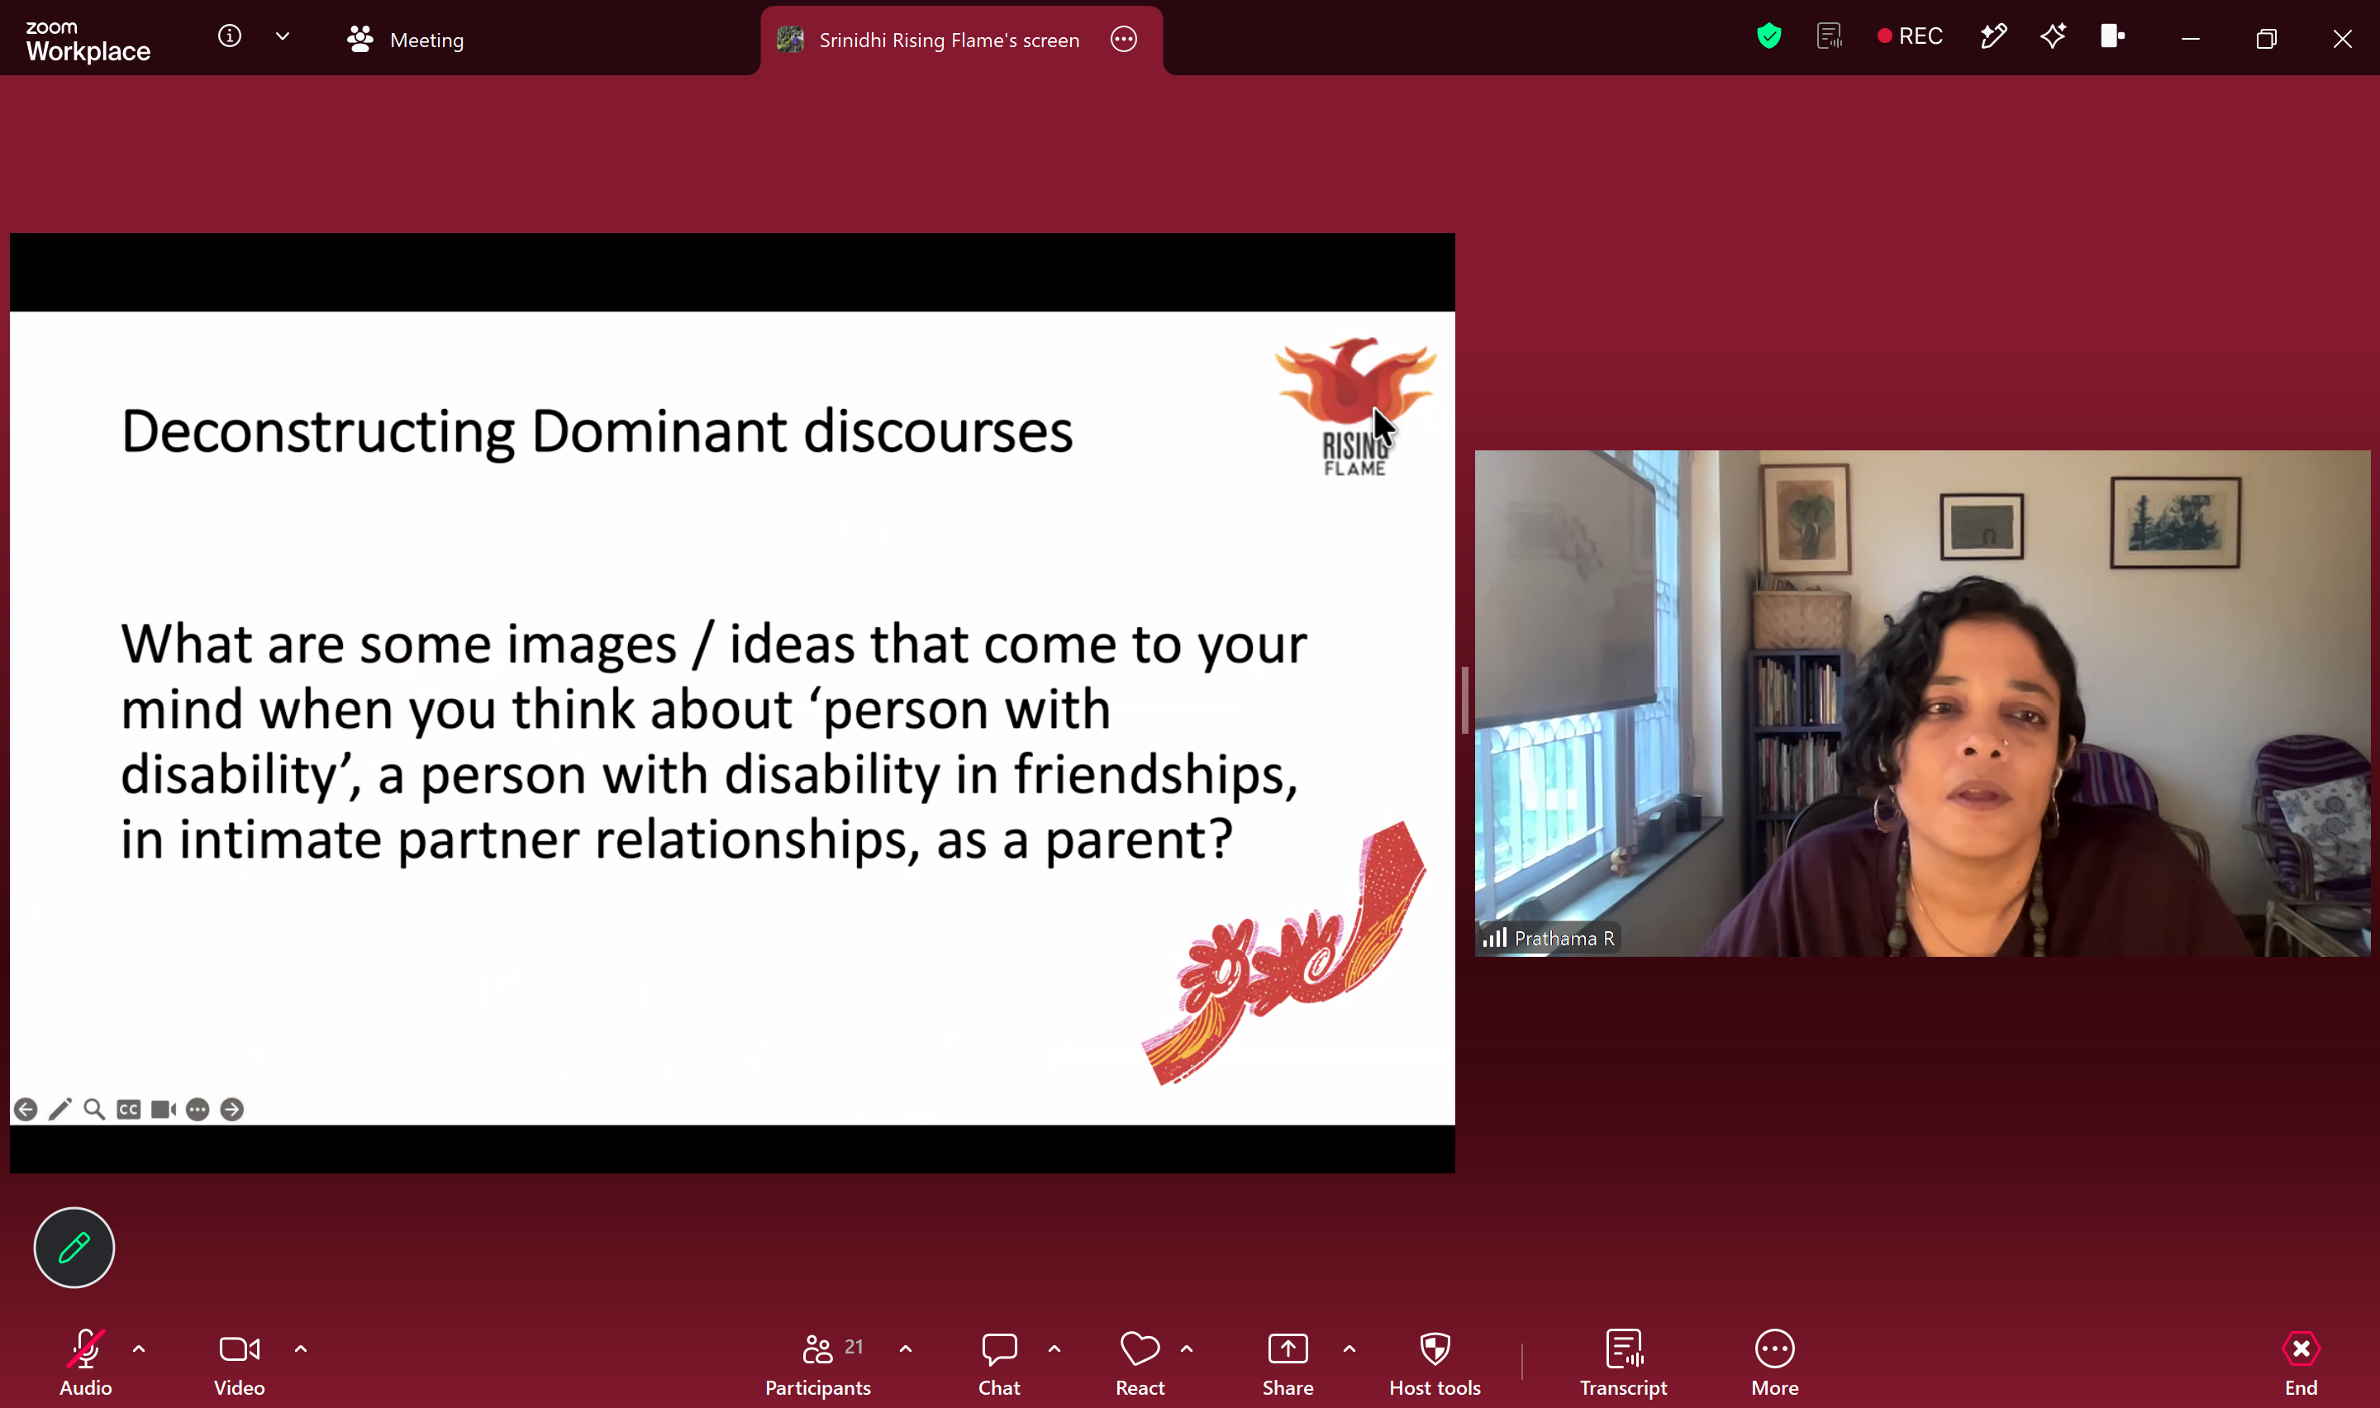Expand share options chevron
2380x1408 pixels.
tap(1349, 1349)
